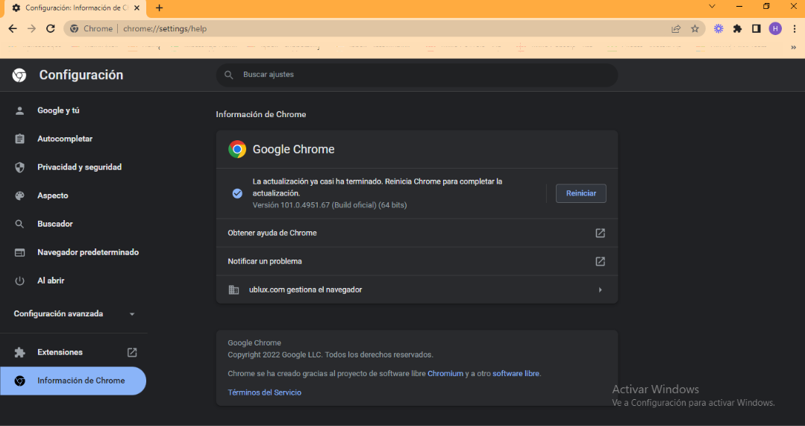Select Información de Chrome in sidebar
Viewport: 805px width, 426px height.
point(73,380)
